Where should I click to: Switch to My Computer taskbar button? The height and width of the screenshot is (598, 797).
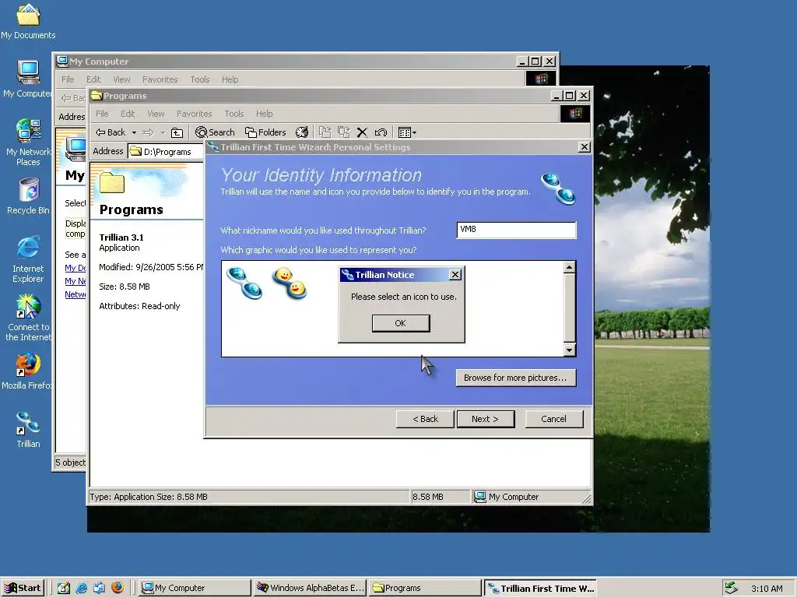[x=195, y=588]
